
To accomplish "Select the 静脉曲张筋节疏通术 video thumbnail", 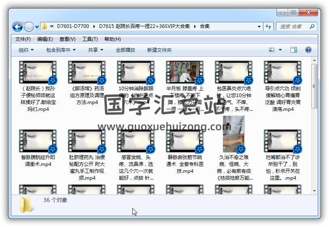I will (185, 141).
